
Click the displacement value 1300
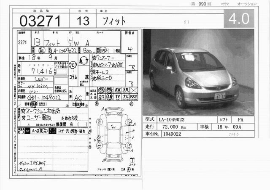tap(87, 50)
